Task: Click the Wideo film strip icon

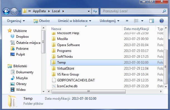Action: 13,89
